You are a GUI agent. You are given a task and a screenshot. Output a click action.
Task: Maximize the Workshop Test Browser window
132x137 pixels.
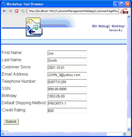122,4
